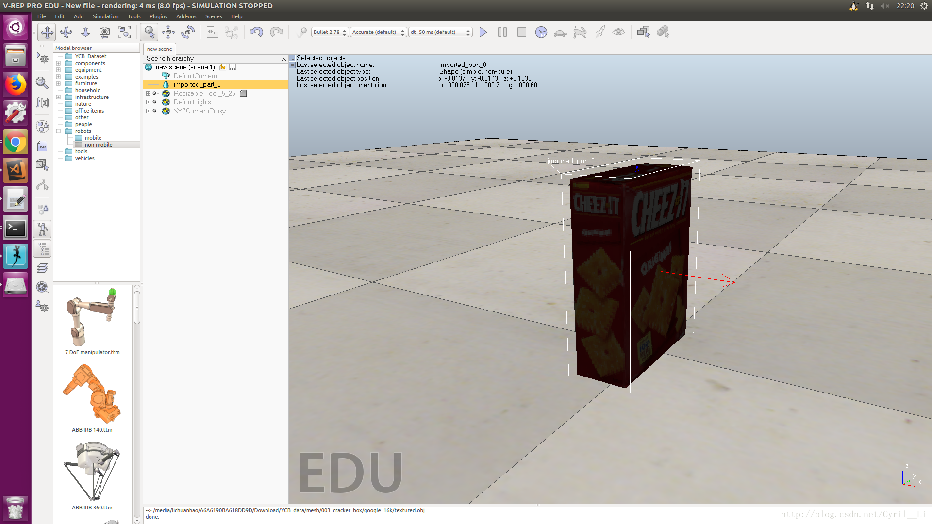Open the video recorder icon
Viewport: 932px width, 524px height.
click(42, 287)
